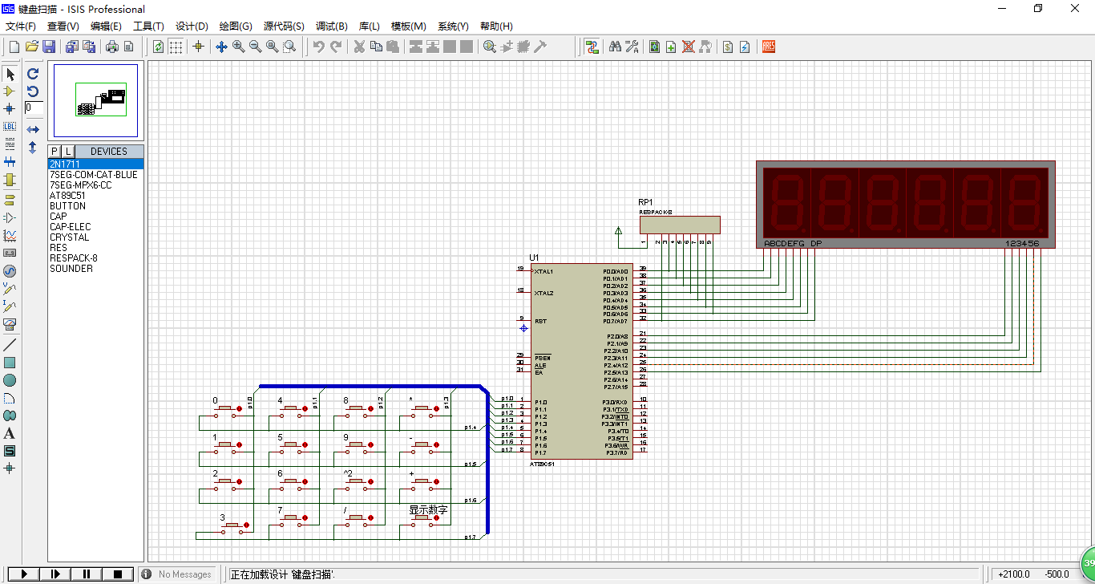Click the Print design icon
The height and width of the screenshot is (584, 1095).
point(112,47)
